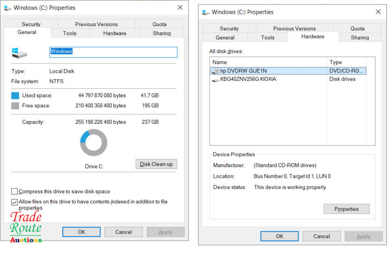Click the KBG40ZNV256G KIOXIA disk icon
This screenshot has height=253, width=388.
point(216,79)
